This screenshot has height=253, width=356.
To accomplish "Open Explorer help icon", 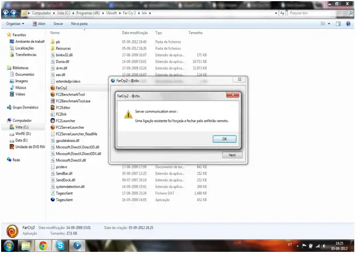I will pos(348,24).
